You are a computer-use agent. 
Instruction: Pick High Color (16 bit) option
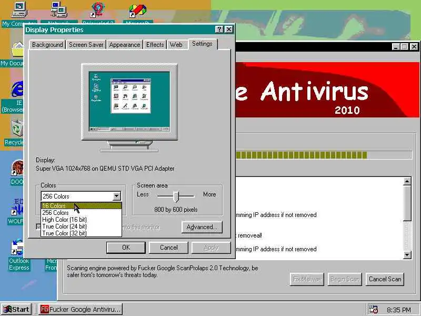coord(81,220)
